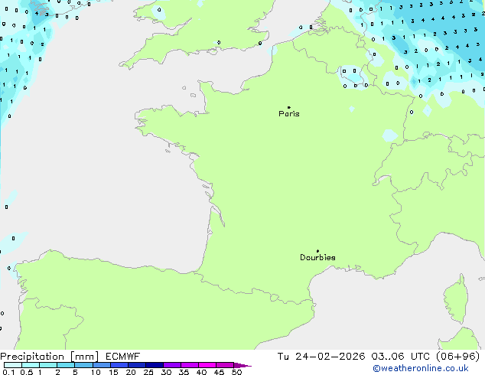Pick the 0.1–0.5 mm legend swatch
This screenshot has width=485, height=375.
point(13,365)
